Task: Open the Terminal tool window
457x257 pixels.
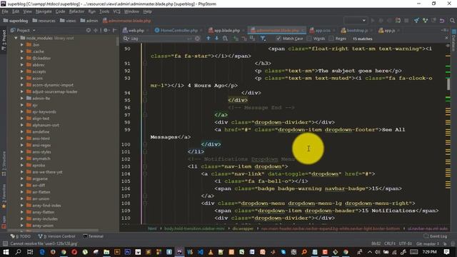Action: coord(94,236)
